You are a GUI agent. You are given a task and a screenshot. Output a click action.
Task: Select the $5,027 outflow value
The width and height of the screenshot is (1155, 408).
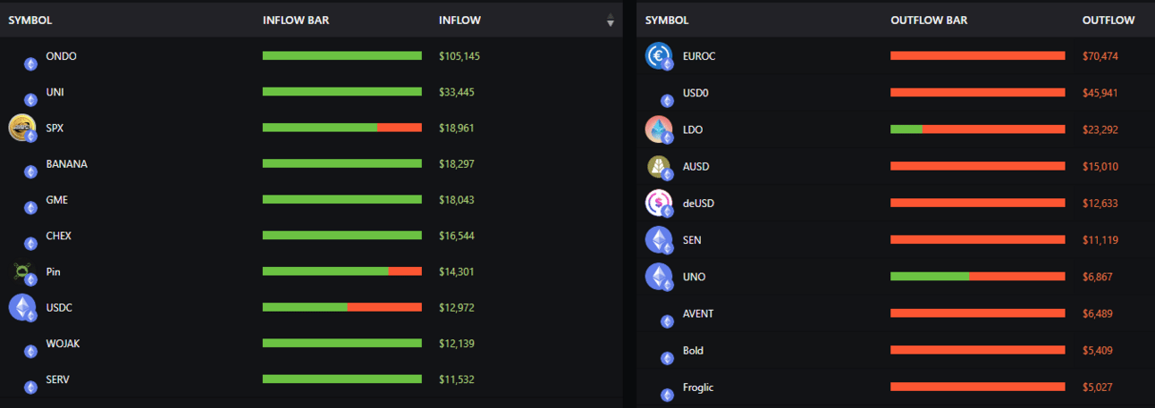1097,387
